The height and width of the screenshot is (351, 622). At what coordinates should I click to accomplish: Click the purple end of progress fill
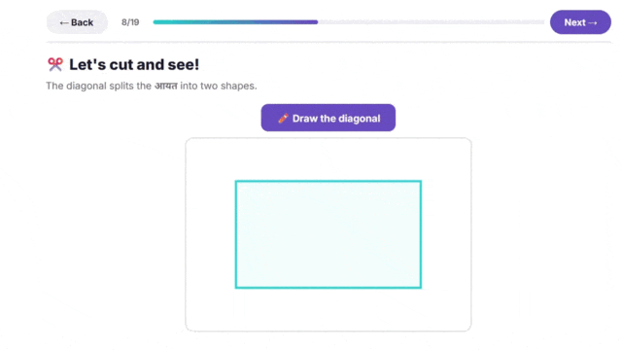[313, 21]
